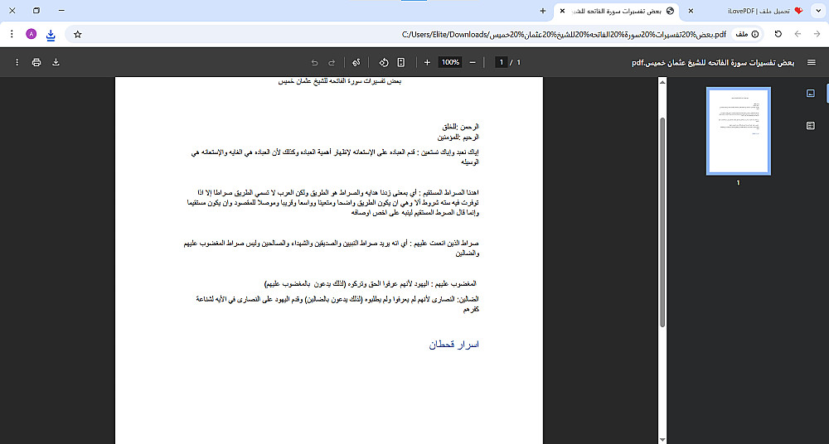
Task: Activate the draw annotation tool
Action: [x=356, y=62]
